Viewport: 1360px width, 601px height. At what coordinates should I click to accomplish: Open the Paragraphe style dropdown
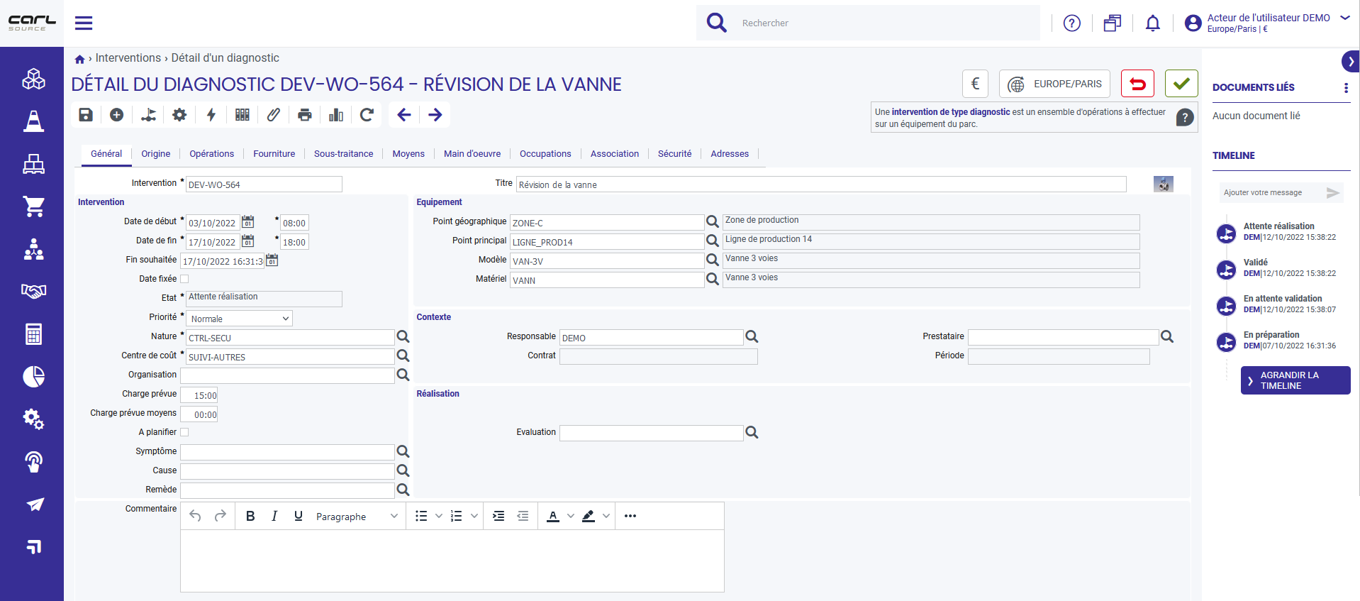(357, 517)
